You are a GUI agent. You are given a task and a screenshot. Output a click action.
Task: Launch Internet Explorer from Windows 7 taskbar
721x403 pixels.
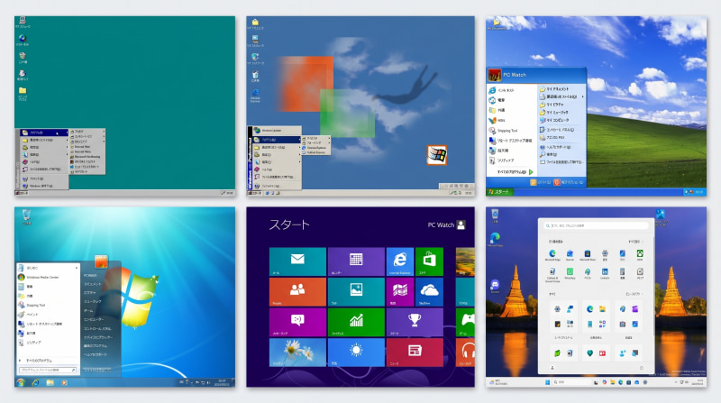(35, 382)
